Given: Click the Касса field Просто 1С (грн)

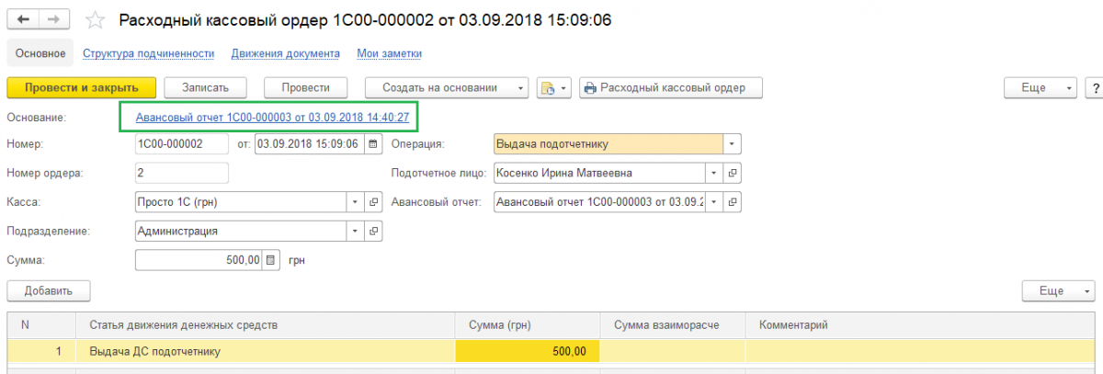Looking at the screenshot, I should pos(241,202).
